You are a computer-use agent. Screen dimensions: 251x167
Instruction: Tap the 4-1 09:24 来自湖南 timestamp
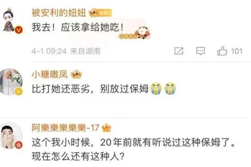click(x=66, y=51)
